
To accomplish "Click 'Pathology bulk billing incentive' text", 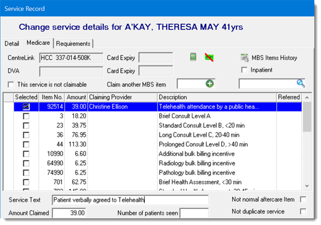I will [197, 172].
